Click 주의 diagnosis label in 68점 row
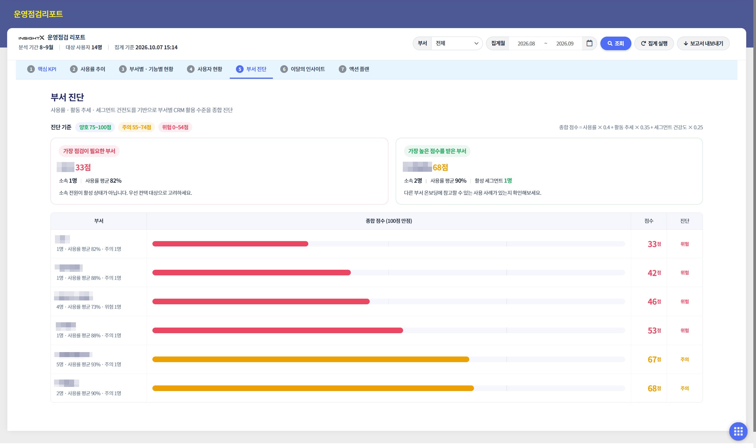 pos(685,388)
